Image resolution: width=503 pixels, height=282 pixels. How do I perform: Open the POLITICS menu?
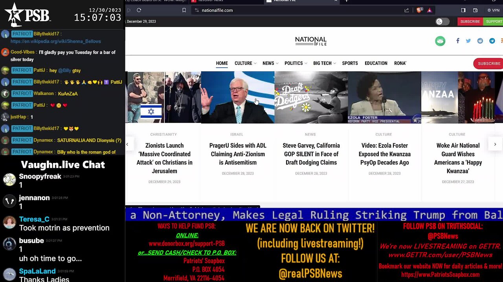click(294, 63)
